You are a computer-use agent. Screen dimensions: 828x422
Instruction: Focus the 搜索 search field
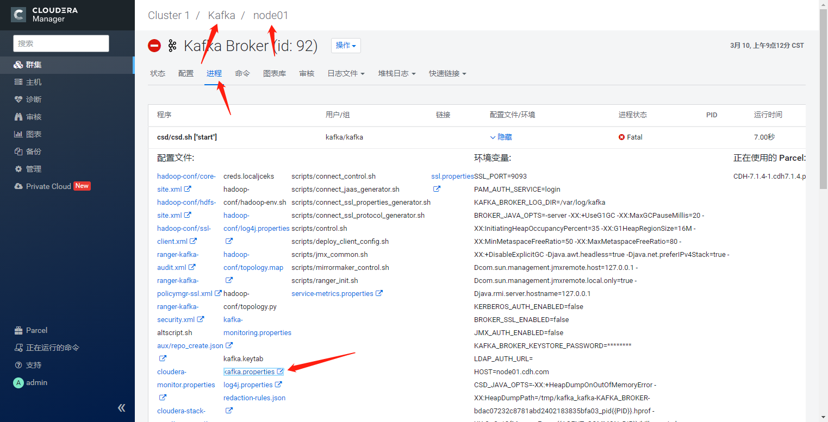[61, 43]
